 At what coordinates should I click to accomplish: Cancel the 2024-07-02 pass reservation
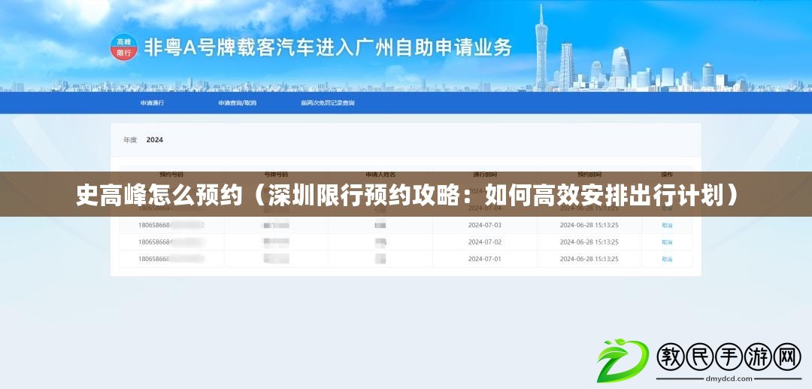(x=667, y=242)
